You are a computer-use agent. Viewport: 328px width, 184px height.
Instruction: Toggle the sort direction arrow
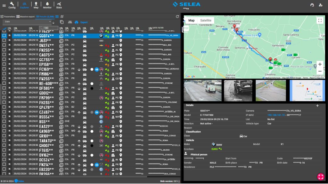(x=53, y=22)
